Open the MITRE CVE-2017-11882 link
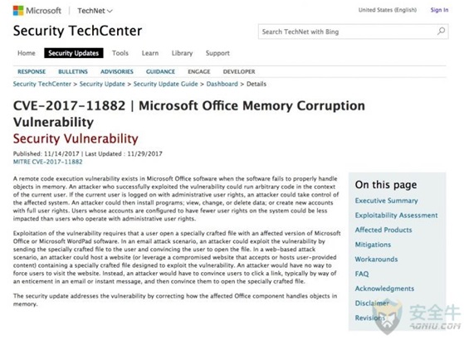Image resolution: width=464 pixels, height=340 pixels. [47, 162]
